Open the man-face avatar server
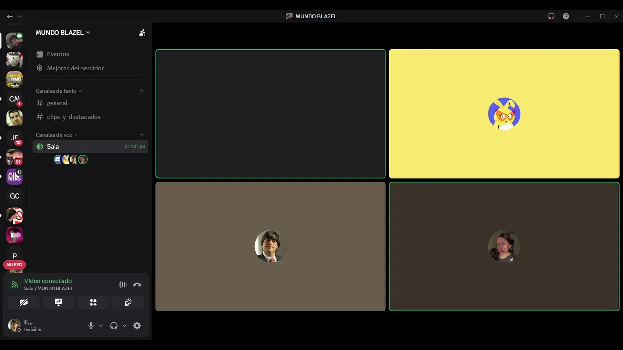The height and width of the screenshot is (350, 623). point(15,118)
